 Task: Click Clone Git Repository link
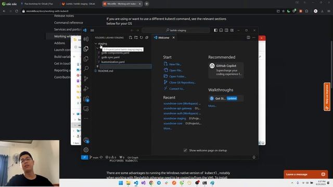point(183,83)
